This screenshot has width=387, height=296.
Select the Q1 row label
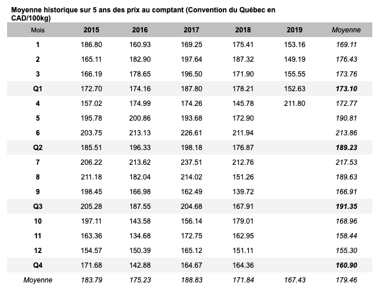38,88
